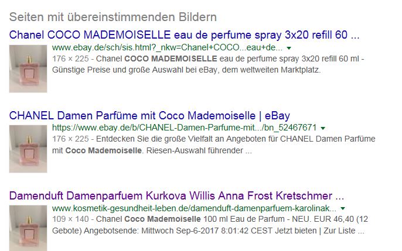Click the www.ebay.de/sch/sis.html green URL
402x251 pixels.
coord(167,47)
